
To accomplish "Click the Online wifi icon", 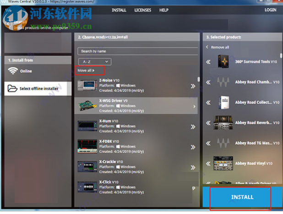I will point(13,71).
